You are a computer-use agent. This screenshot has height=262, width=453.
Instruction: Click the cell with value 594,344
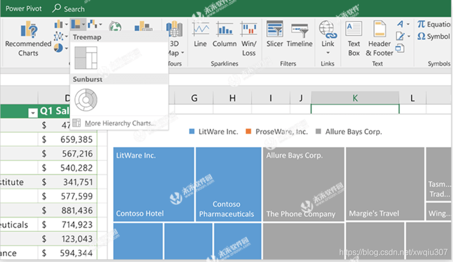[68, 253]
